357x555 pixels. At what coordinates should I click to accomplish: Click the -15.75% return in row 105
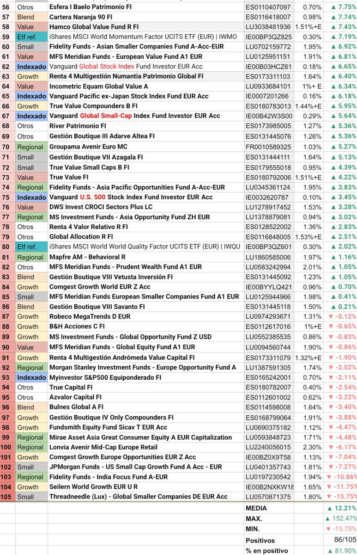pos(341,497)
